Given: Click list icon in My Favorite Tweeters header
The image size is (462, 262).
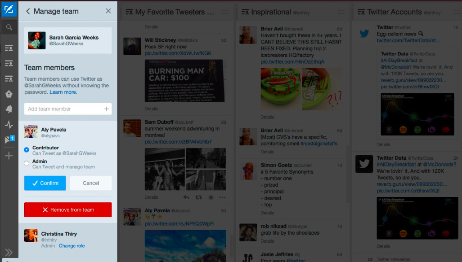Looking at the screenshot, I should pyautogui.click(x=129, y=12).
